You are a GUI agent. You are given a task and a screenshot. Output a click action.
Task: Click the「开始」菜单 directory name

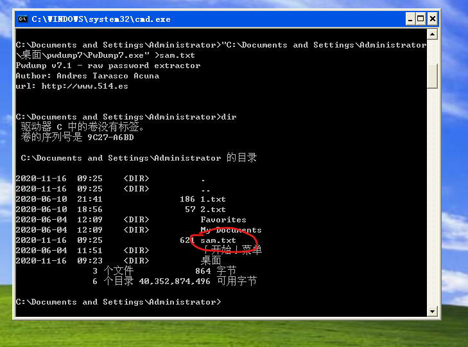point(231,250)
